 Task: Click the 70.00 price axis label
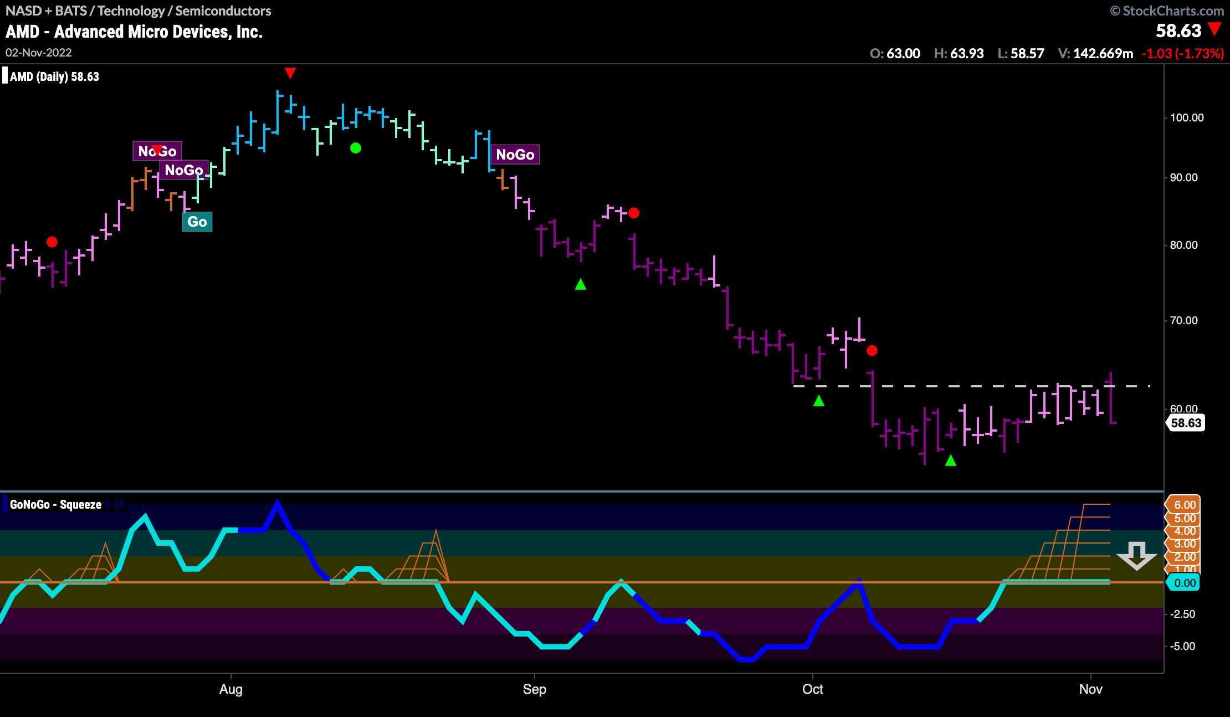coord(1184,320)
